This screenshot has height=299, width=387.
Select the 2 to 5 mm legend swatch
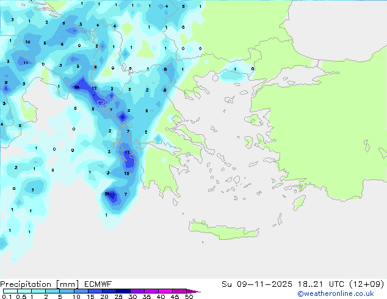pyautogui.click(x=52, y=291)
